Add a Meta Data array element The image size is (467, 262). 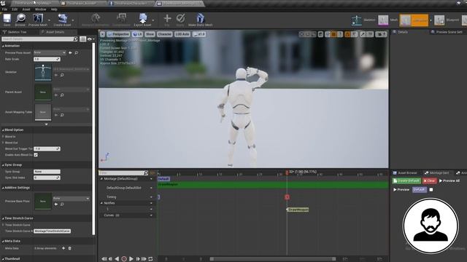tap(63, 248)
